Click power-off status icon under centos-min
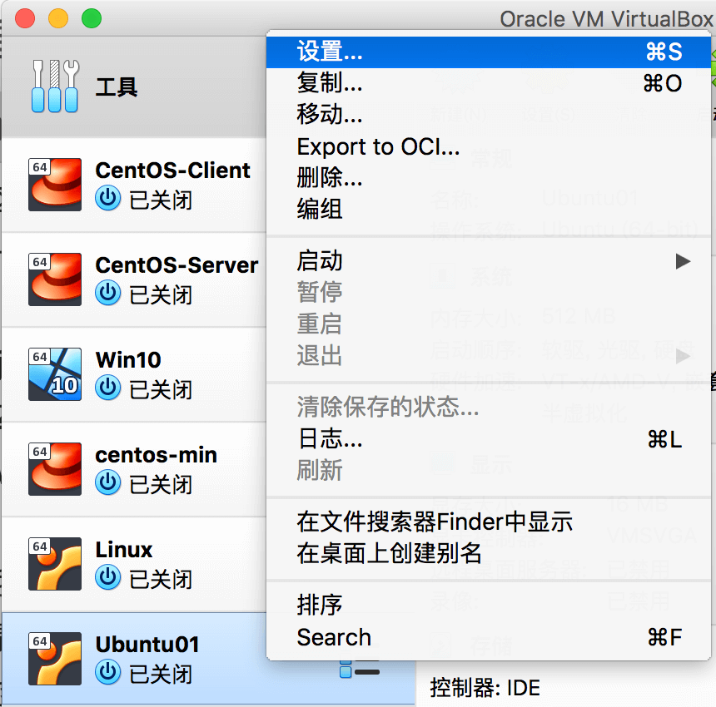Viewport: 716px width, 707px height. (108, 483)
